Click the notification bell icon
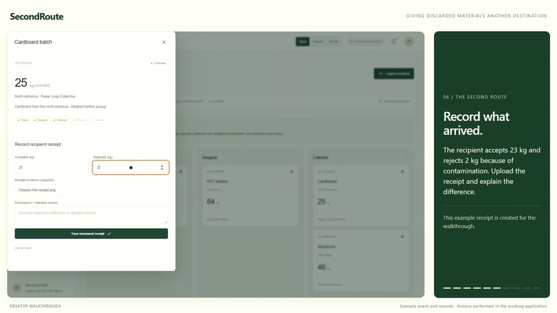 [x=394, y=41]
